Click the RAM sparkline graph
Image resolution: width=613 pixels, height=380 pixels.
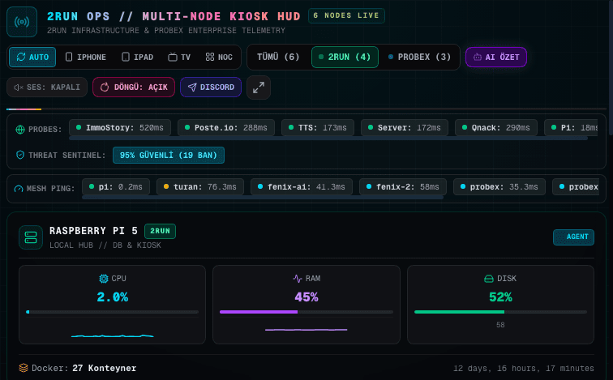coord(306,330)
